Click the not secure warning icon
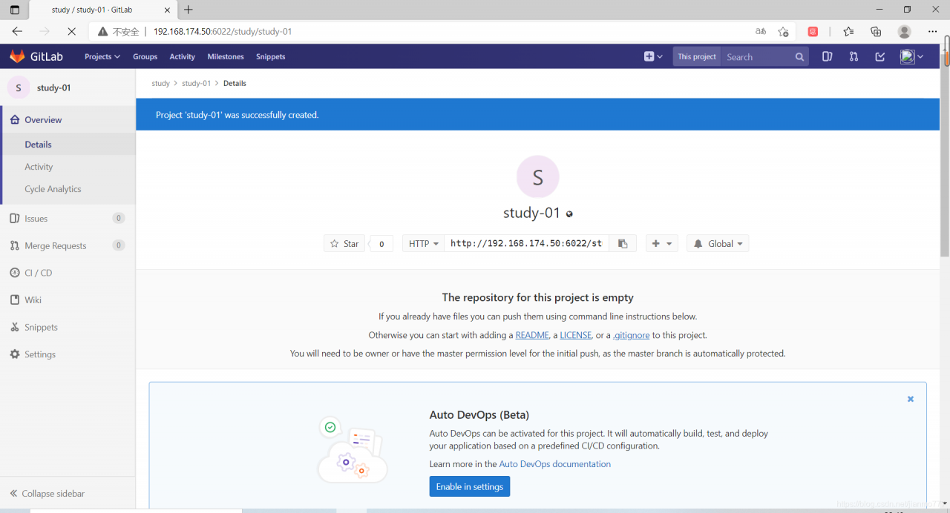Image resolution: width=950 pixels, height=513 pixels. click(103, 31)
